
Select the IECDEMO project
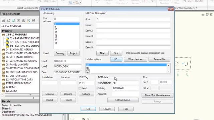point(11,91)
